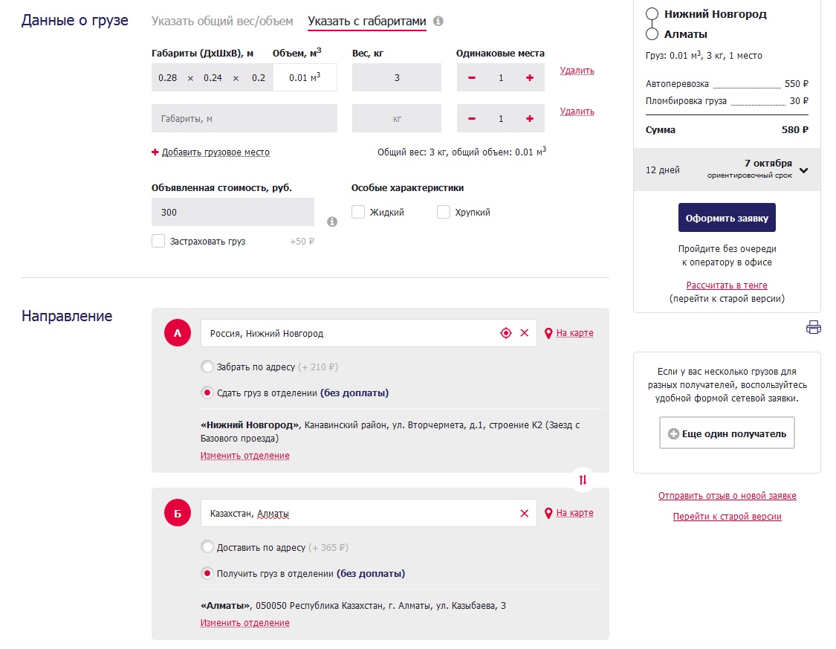Viewport: 836px width, 649px height.
Task: Expand the 12 дней delivery term details
Action: click(803, 170)
